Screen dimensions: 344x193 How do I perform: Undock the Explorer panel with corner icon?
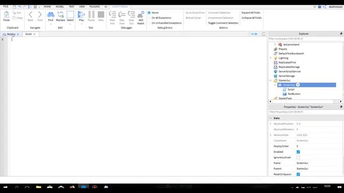(341, 34)
